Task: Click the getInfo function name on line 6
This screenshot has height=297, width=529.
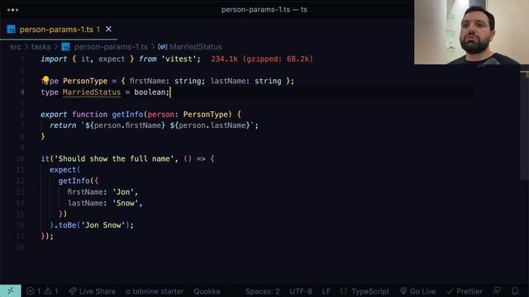Action: pos(127,114)
